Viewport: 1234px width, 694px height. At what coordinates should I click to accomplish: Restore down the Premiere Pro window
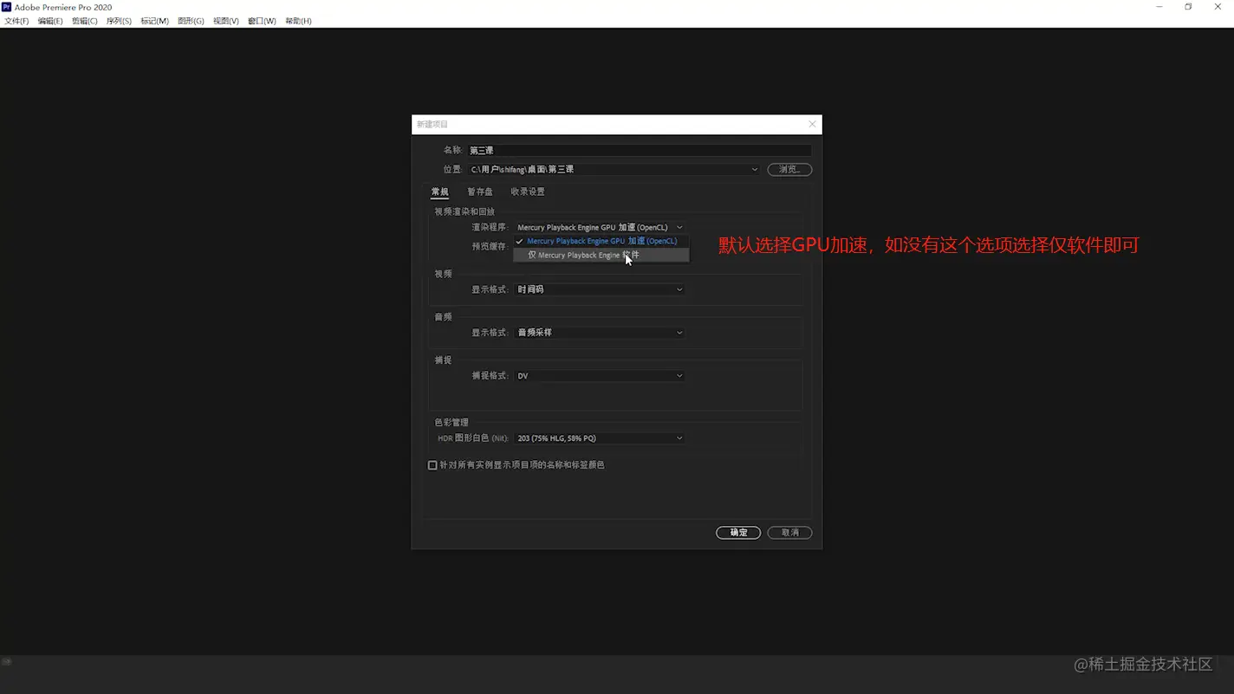(x=1188, y=7)
